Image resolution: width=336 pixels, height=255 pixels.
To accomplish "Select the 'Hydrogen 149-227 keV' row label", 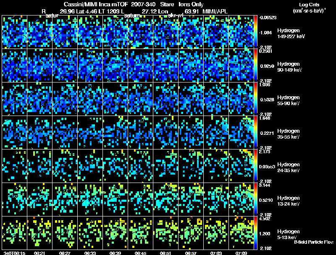I will click(x=291, y=33).
